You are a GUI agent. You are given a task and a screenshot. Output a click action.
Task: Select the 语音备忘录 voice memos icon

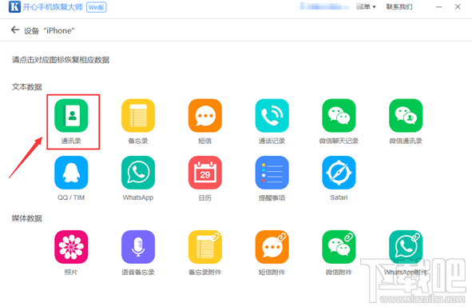[138, 247]
